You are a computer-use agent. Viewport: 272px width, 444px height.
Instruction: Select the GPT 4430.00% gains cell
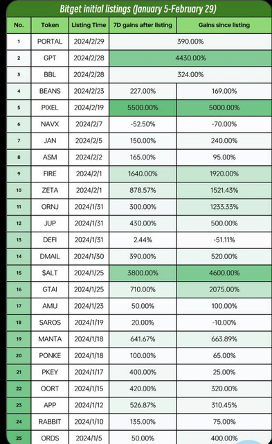(x=190, y=58)
